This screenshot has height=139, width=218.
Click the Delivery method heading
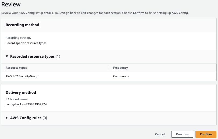[x=21, y=92]
